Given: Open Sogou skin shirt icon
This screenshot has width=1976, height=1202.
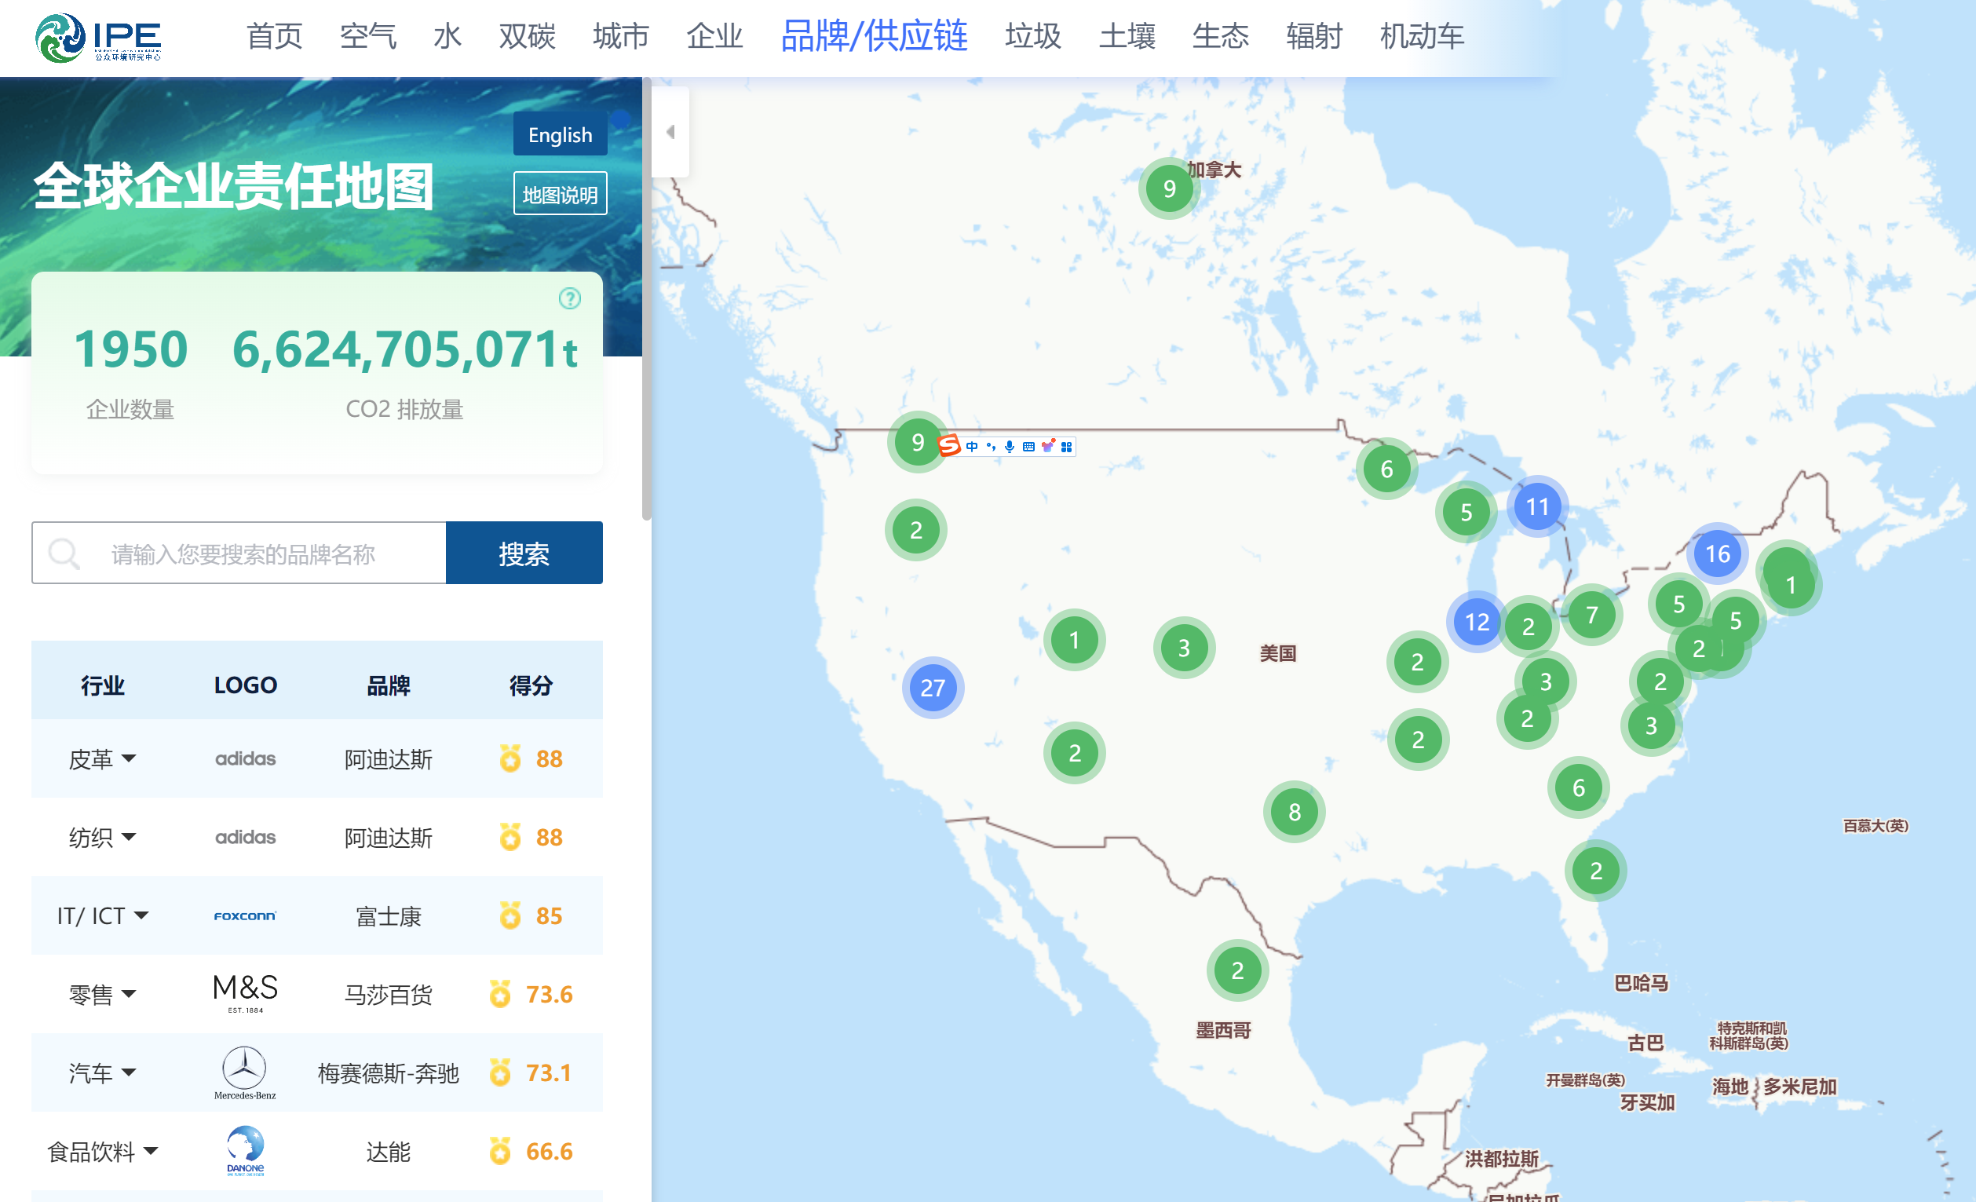Looking at the screenshot, I should [x=1047, y=447].
